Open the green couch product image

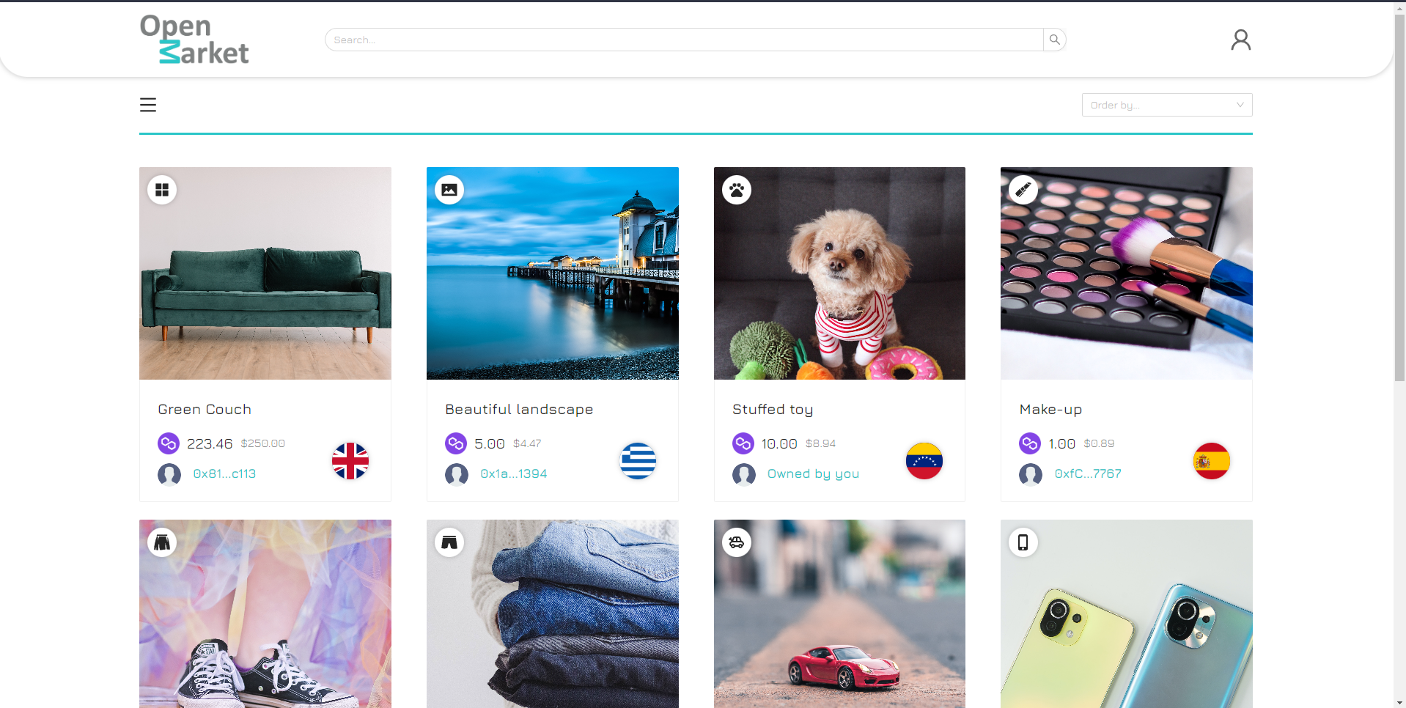tap(265, 273)
